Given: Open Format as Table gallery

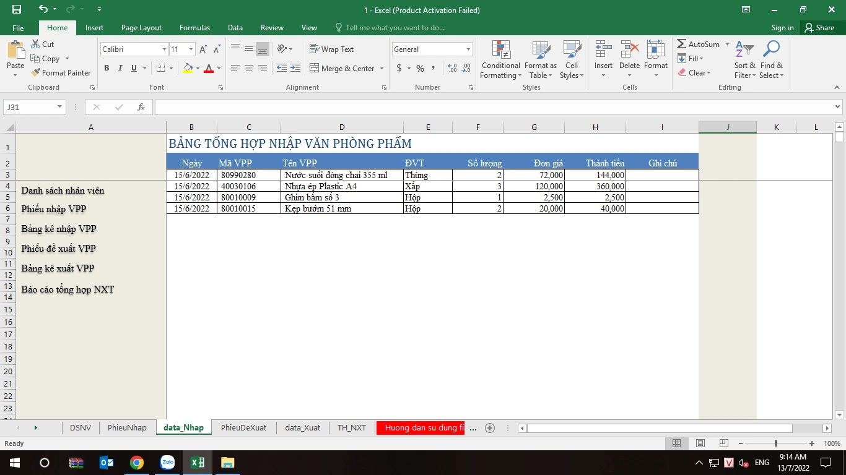Looking at the screenshot, I should click(541, 60).
